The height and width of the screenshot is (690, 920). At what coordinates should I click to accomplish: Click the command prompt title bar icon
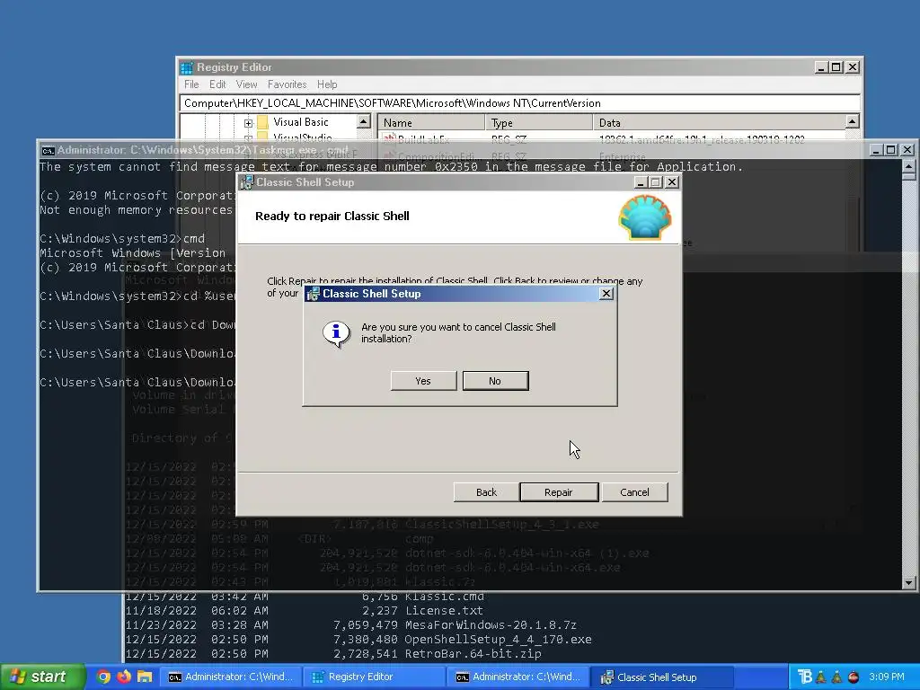(48, 150)
